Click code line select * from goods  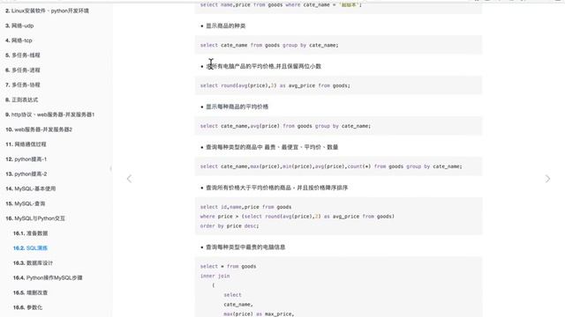point(228,266)
